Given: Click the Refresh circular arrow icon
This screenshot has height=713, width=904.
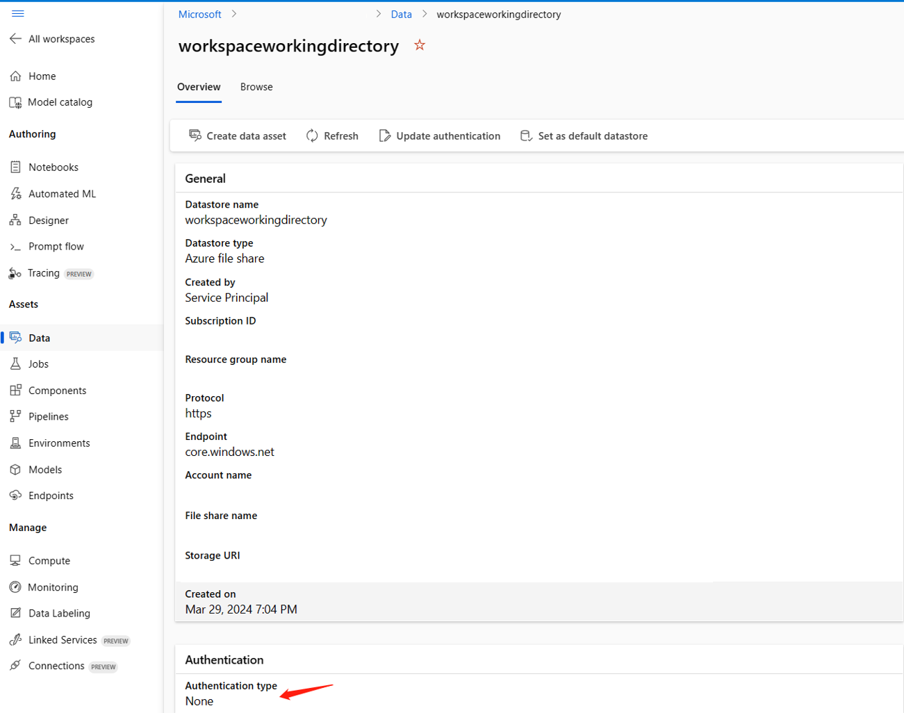Looking at the screenshot, I should 313,136.
